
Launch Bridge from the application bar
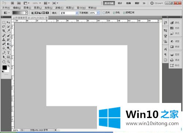click(x=12, y=3)
